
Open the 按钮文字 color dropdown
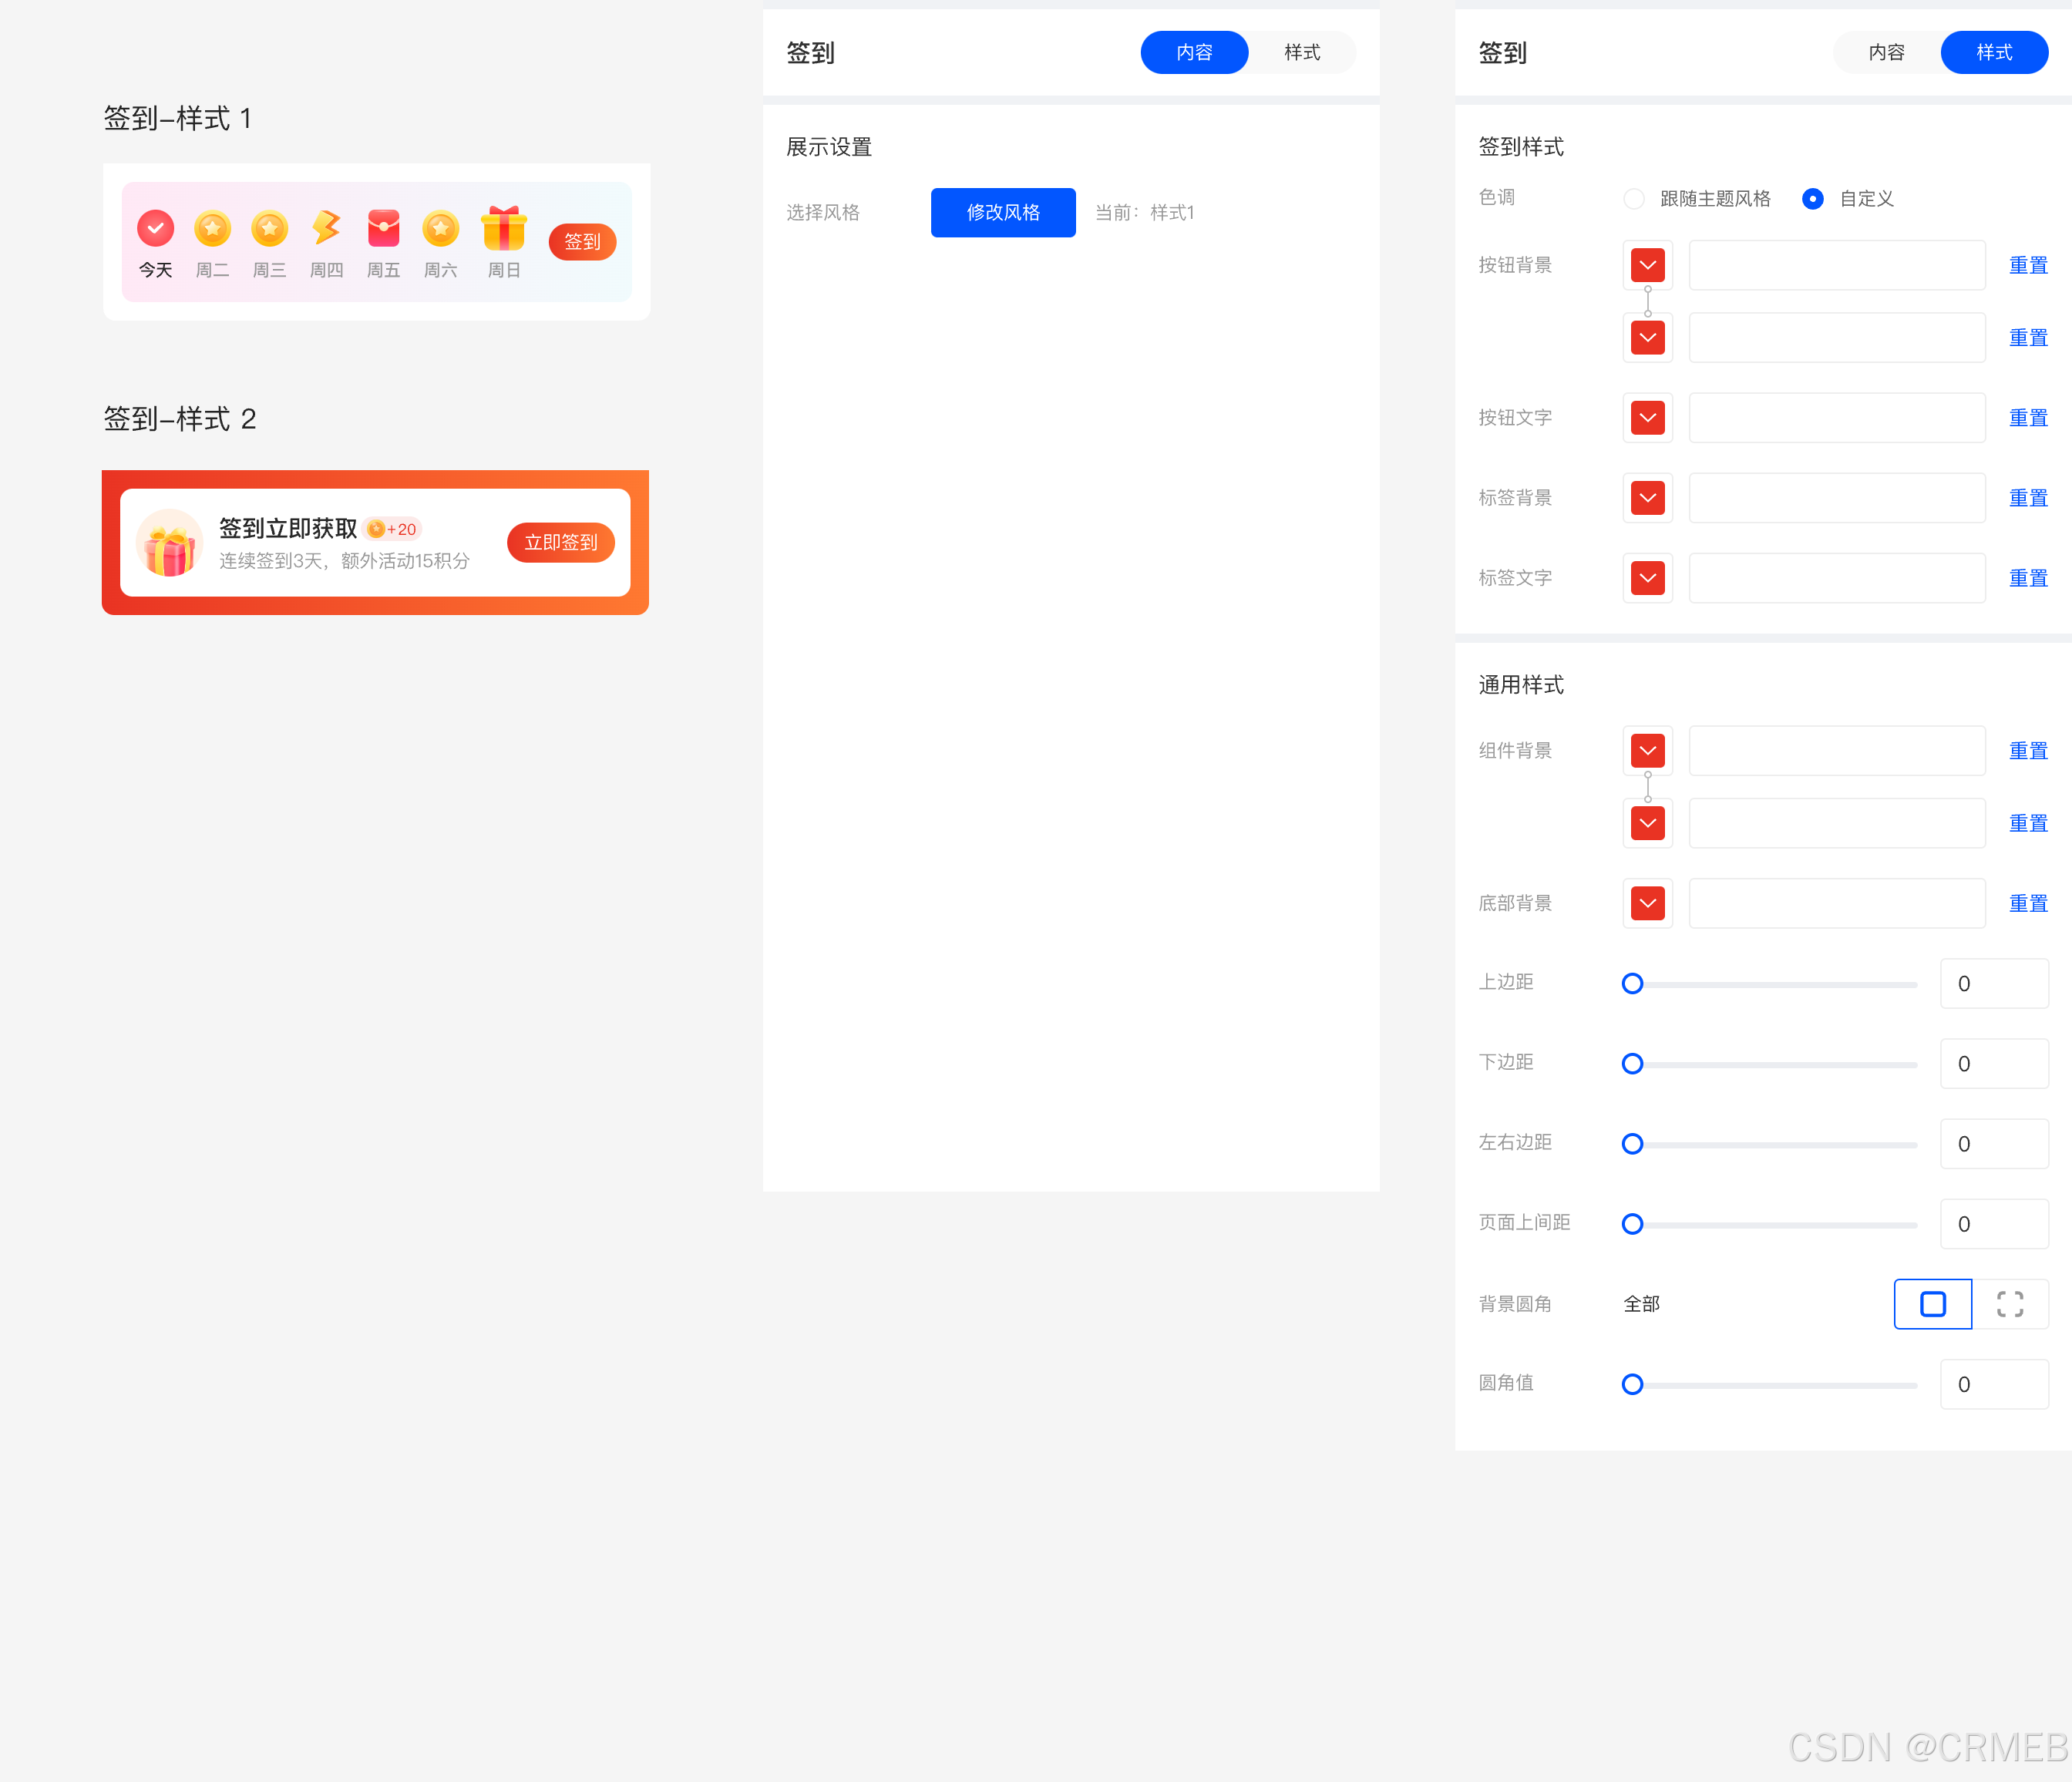[x=1647, y=418]
